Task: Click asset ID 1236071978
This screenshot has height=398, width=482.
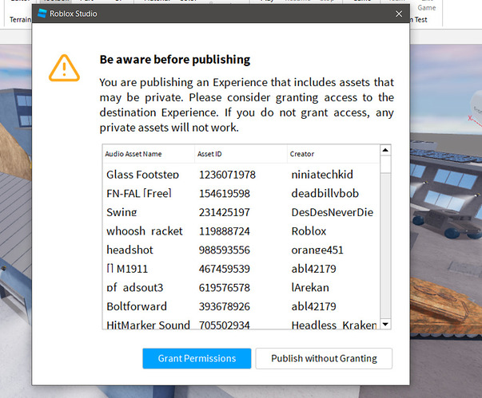Action: (227, 175)
